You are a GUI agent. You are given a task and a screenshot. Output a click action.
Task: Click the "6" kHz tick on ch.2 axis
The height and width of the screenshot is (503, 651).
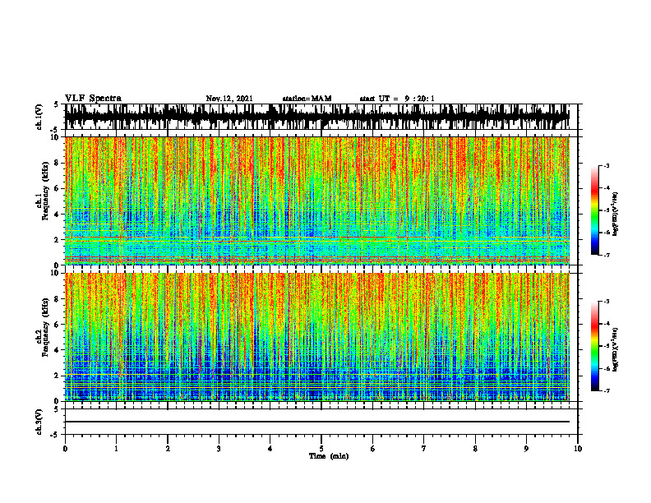pyautogui.click(x=58, y=325)
